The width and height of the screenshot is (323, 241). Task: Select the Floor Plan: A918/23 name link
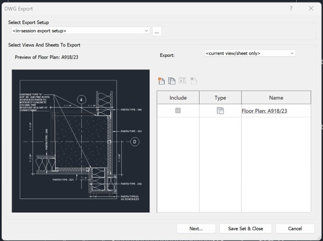[264, 111]
